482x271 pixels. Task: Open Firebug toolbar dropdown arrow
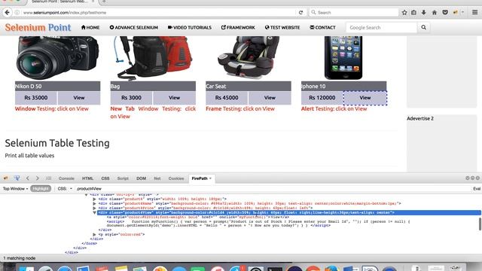(x=462, y=13)
